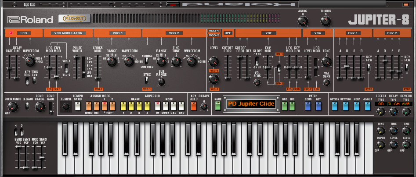Click the VCO-1 RANGE knob
This screenshot has width=416, height=177.
pyautogui.click(x=112, y=61)
